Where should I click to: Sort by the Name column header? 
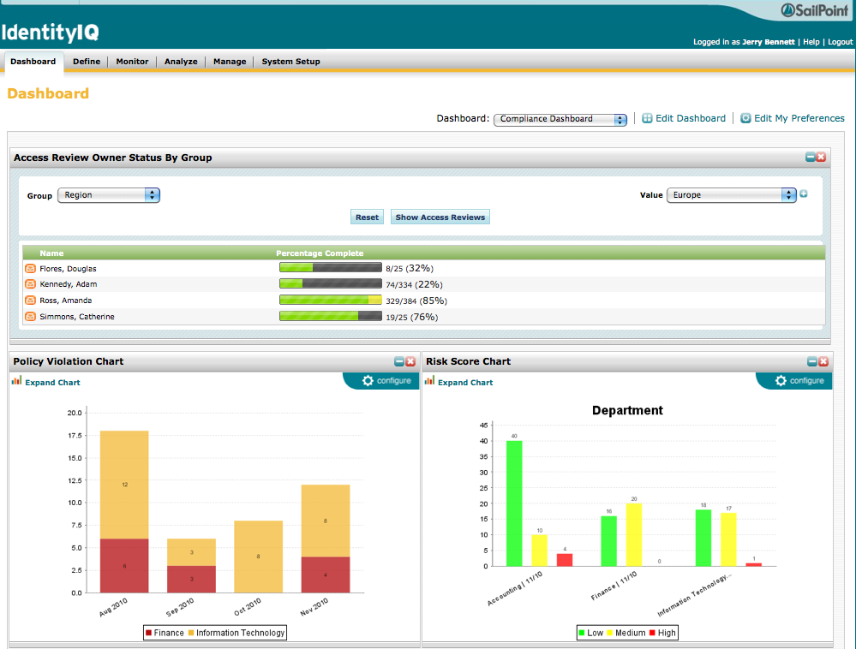coord(52,253)
